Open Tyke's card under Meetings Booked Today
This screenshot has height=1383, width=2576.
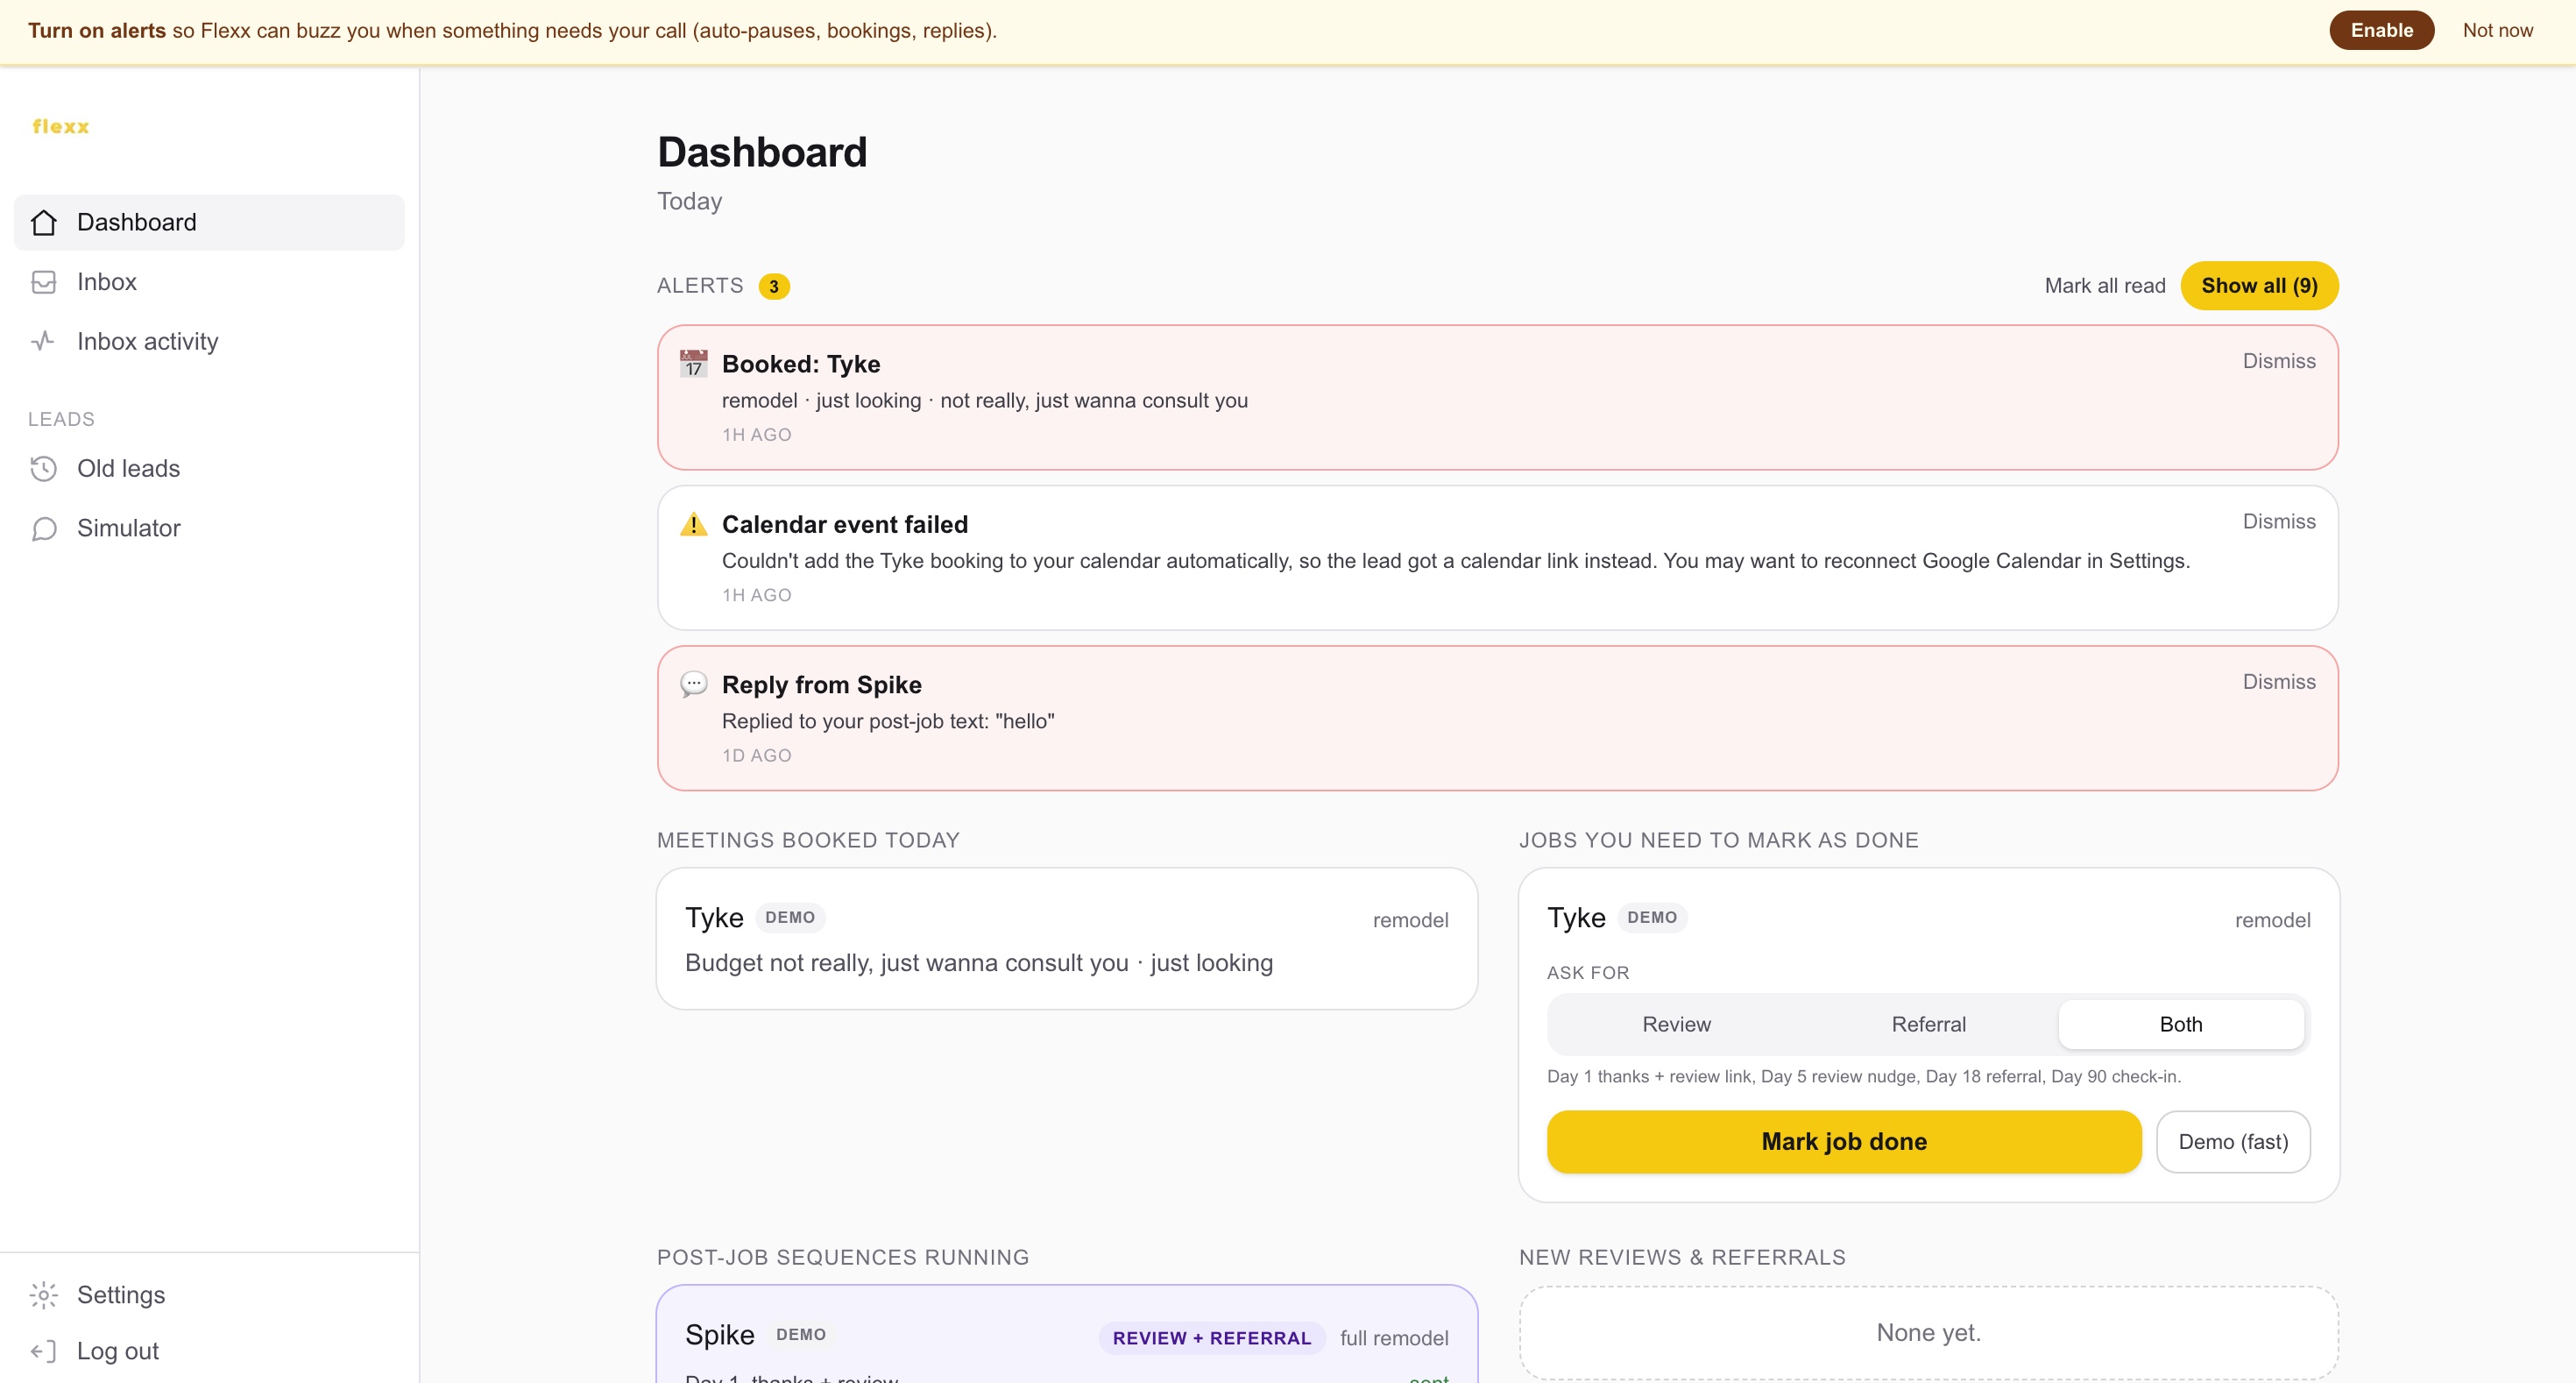[x=1067, y=939]
